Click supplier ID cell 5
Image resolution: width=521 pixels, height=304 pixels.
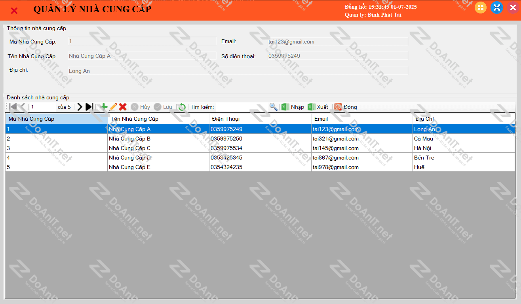56,167
